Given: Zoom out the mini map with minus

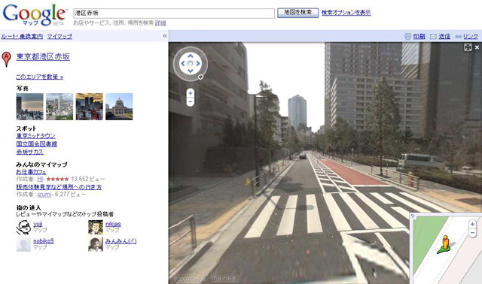Looking at the screenshot, I should coord(473,233).
